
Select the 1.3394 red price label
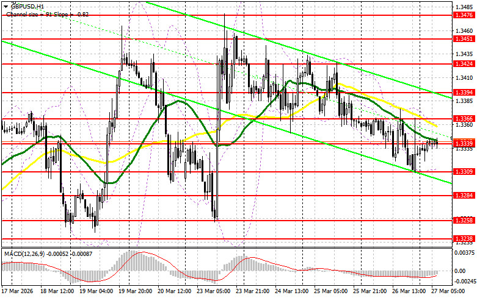[x=464, y=92]
